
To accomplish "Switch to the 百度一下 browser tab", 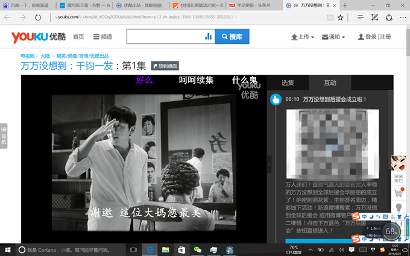I will 28,5.
